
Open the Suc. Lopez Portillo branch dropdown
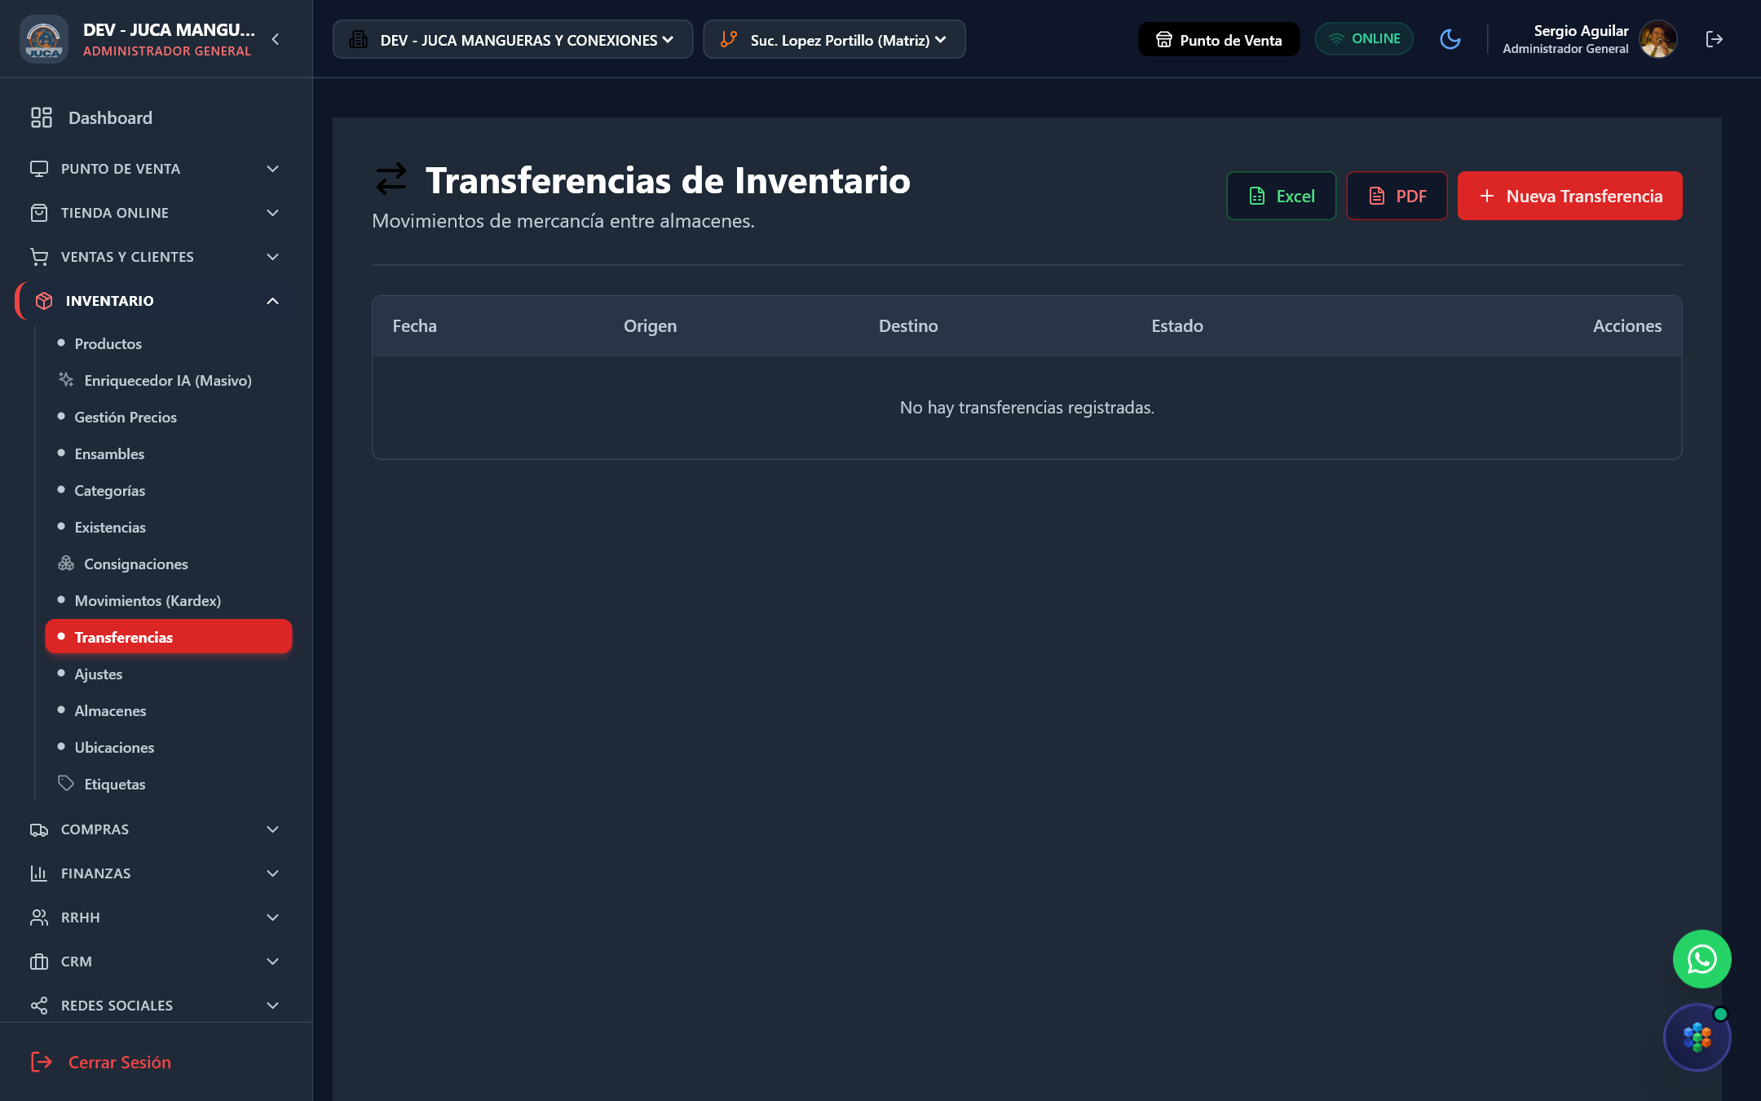[834, 39]
